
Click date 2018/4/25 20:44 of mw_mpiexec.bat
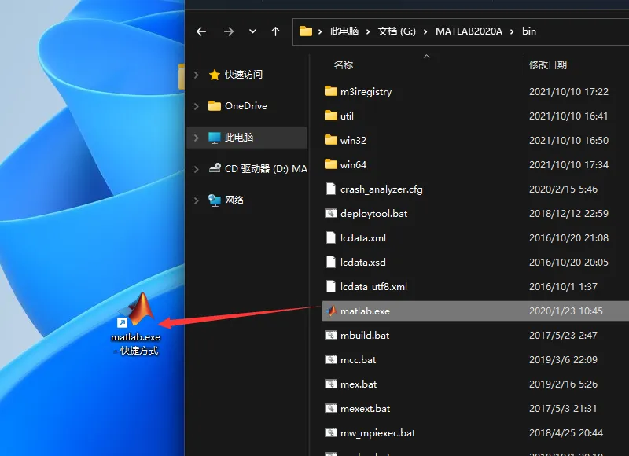565,433
